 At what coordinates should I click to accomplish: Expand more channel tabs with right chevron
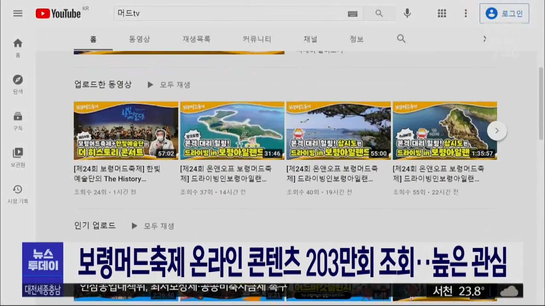point(485,39)
